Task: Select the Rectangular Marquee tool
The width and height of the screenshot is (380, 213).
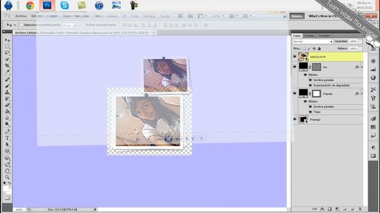Action: (8, 46)
